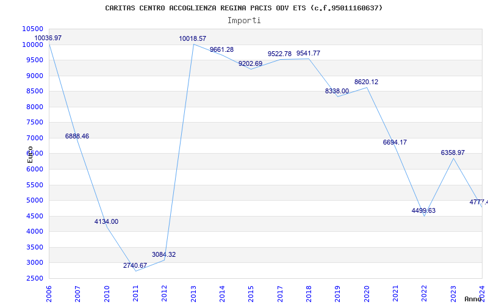The height and width of the screenshot is (305, 488).
Task: Select the data label 6888.46
Action: (x=77, y=136)
